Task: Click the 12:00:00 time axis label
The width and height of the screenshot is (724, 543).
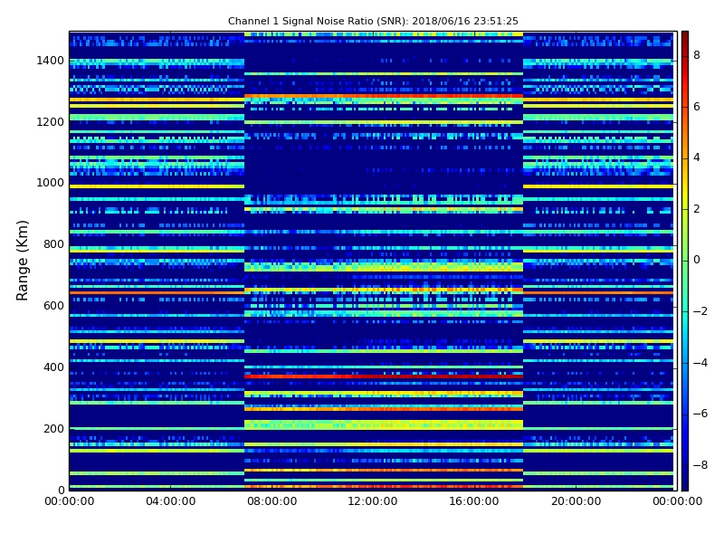Action: [373, 501]
